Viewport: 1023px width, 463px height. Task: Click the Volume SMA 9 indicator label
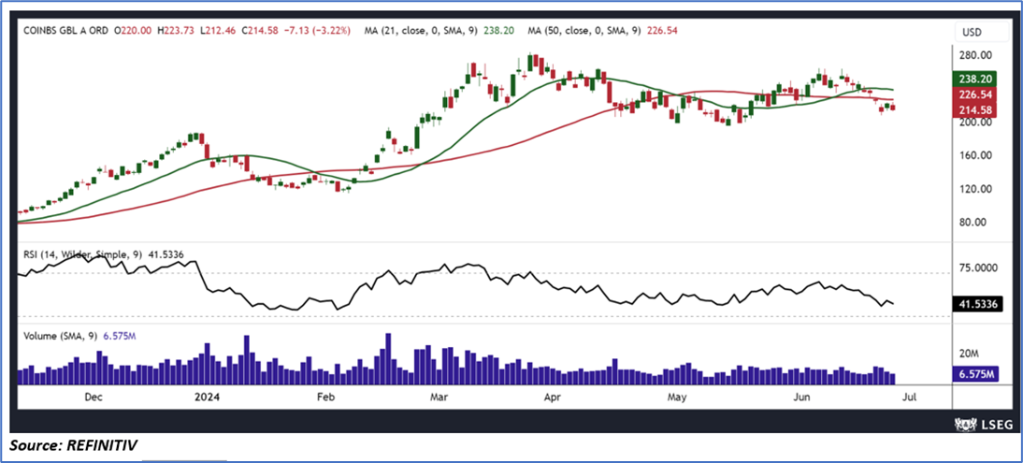pos(79,337)
